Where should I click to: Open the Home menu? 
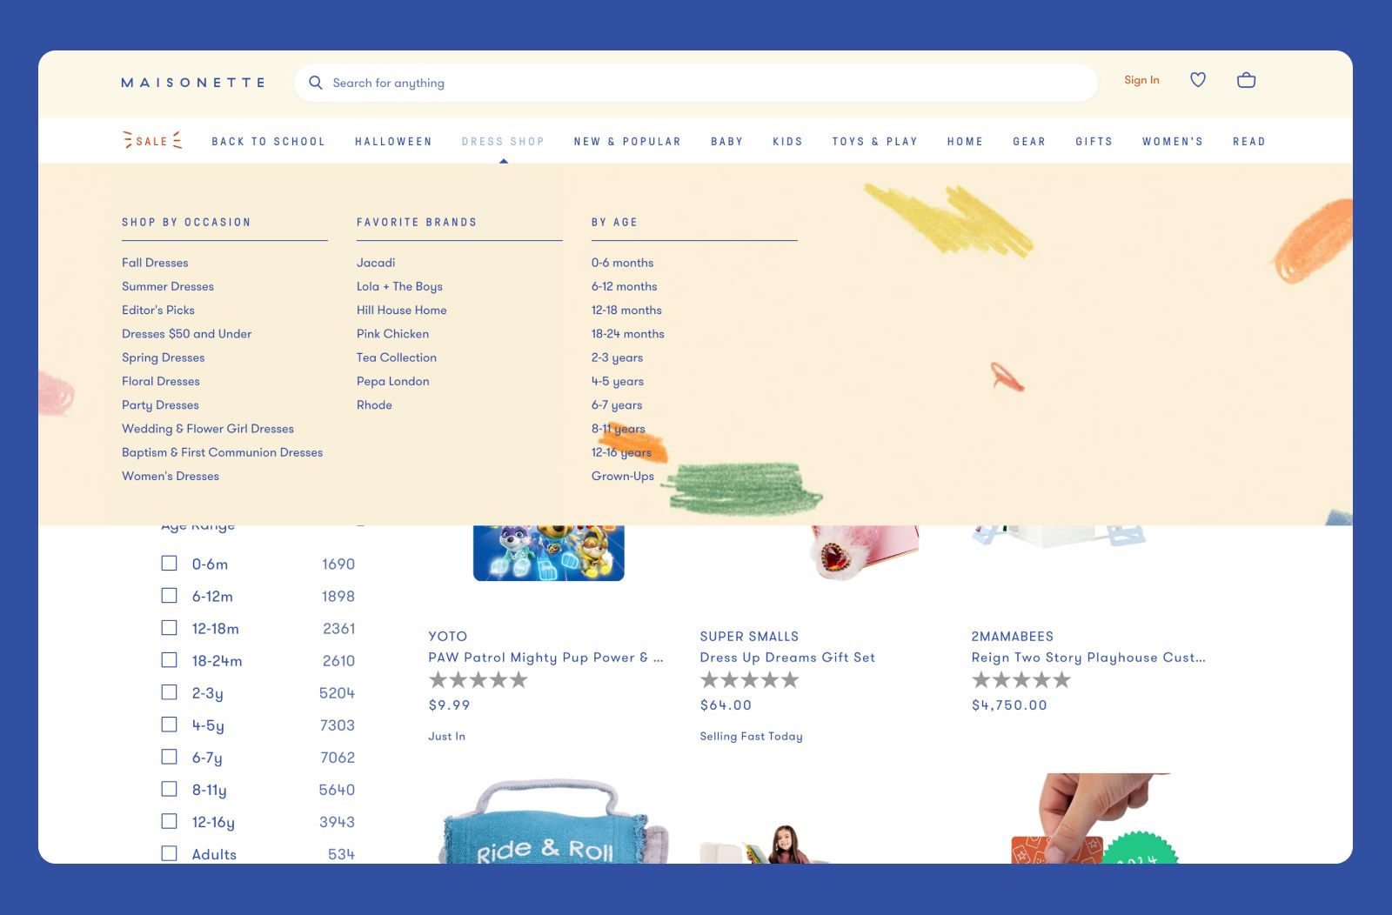click(965, 141)
